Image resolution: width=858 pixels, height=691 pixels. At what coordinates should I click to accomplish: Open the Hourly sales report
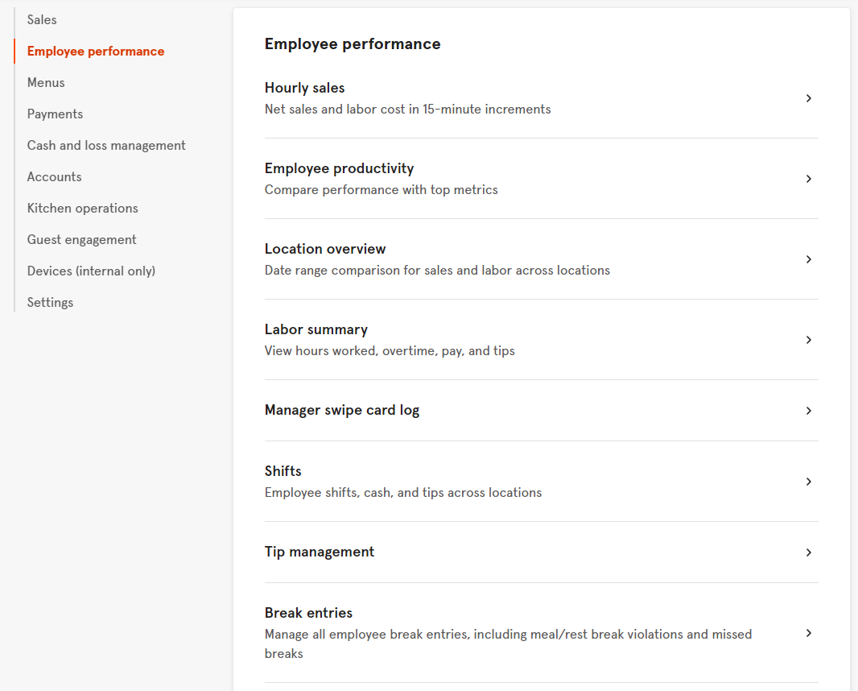[304, 88]
